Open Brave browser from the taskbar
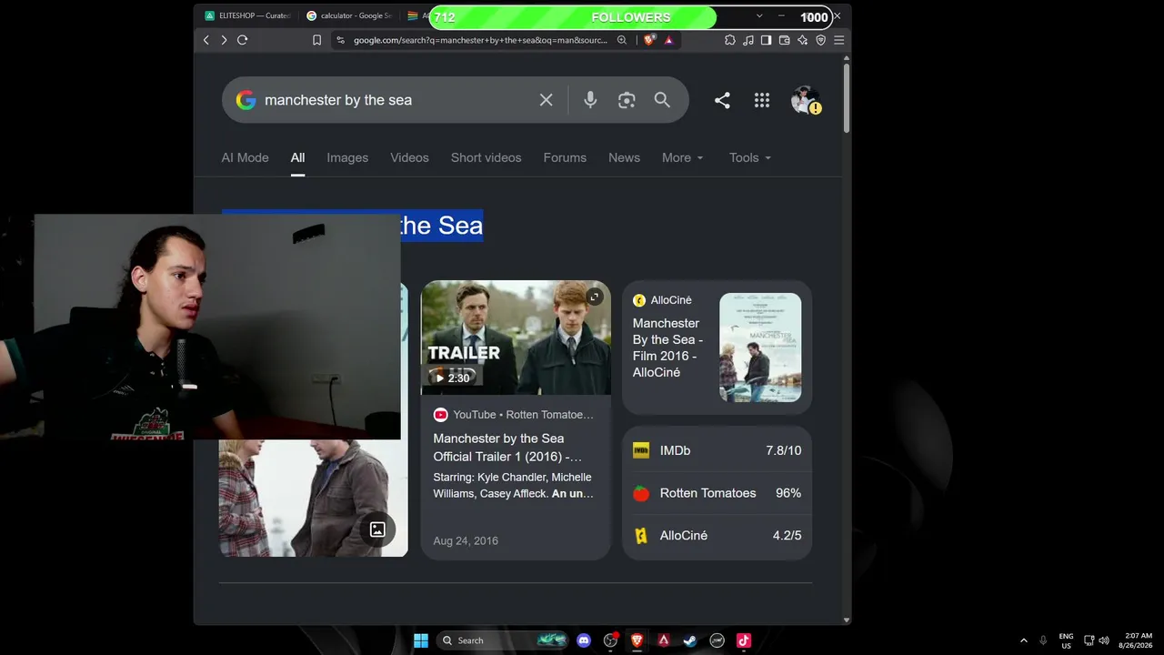Viewport: 1164px width, 655px height. coord(637,640)
